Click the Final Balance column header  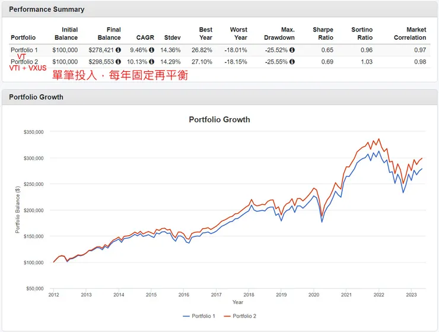coord(109,34)
